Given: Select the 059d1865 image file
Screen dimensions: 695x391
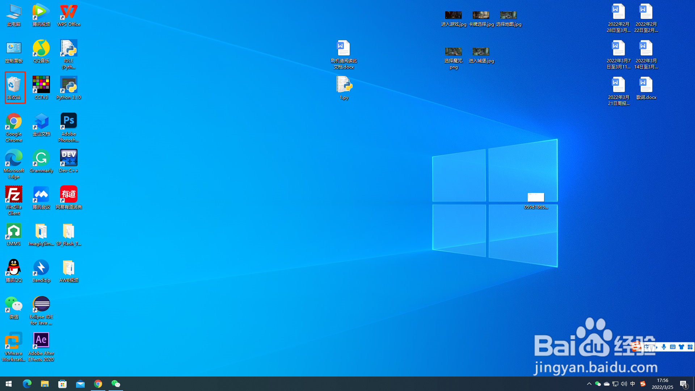Looking at the screenshot, I should [536, 201].
